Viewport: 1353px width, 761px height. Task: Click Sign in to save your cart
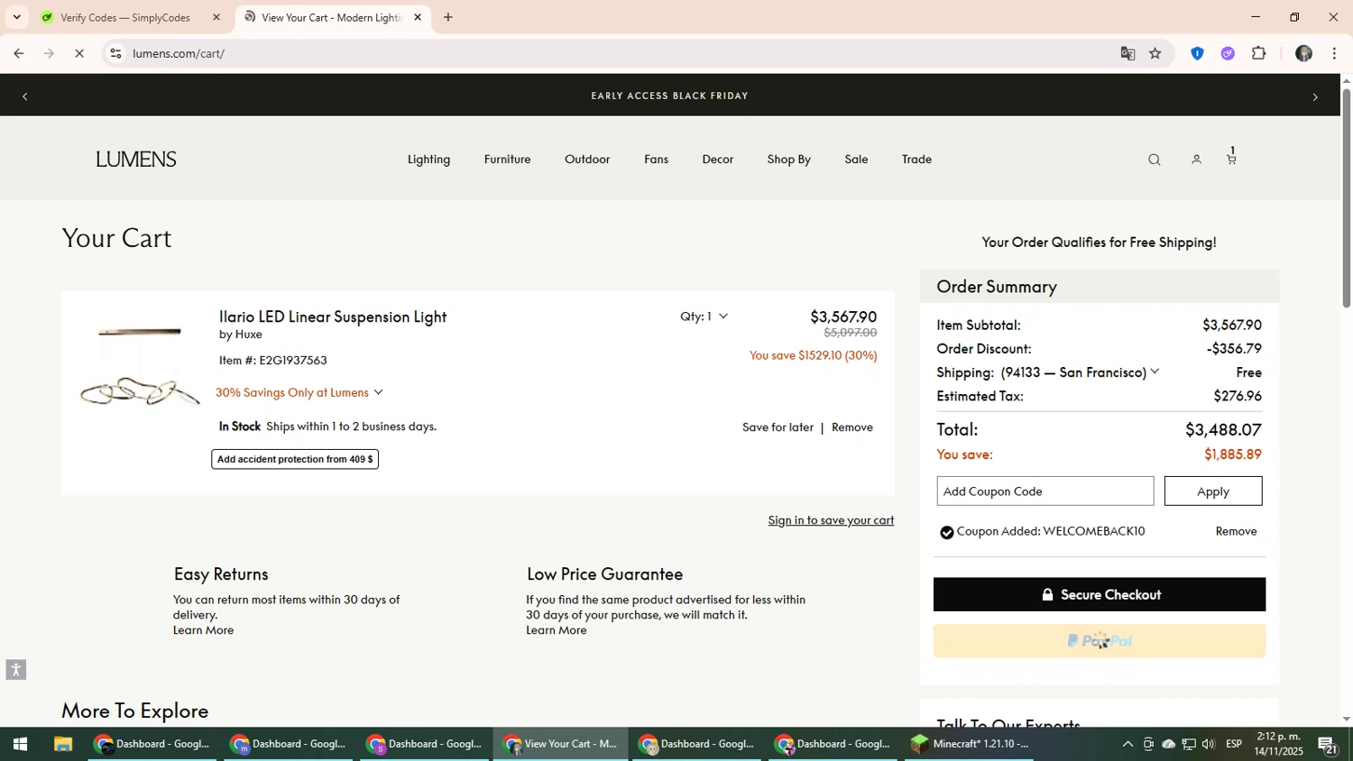pos(830,520)
